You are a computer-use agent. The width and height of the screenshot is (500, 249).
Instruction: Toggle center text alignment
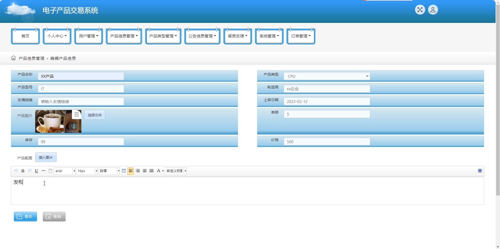point(145,171)
